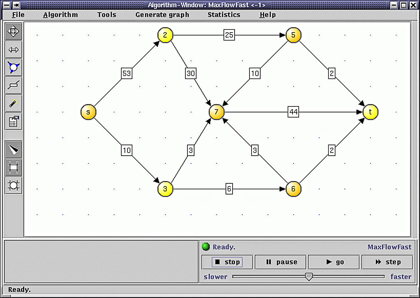Click the go button

click(x=334, y=262)
